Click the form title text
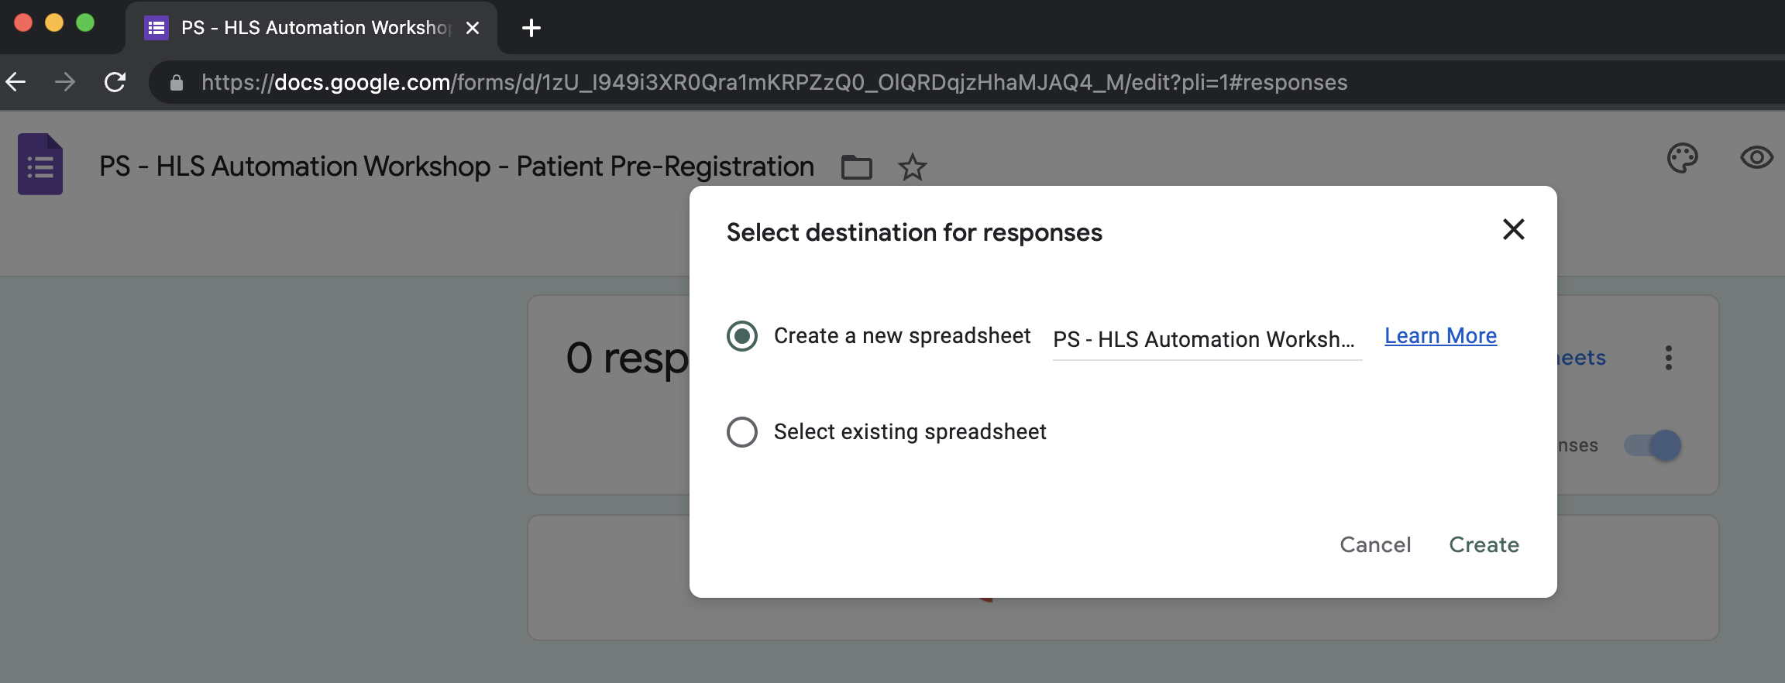 [457, 166]
